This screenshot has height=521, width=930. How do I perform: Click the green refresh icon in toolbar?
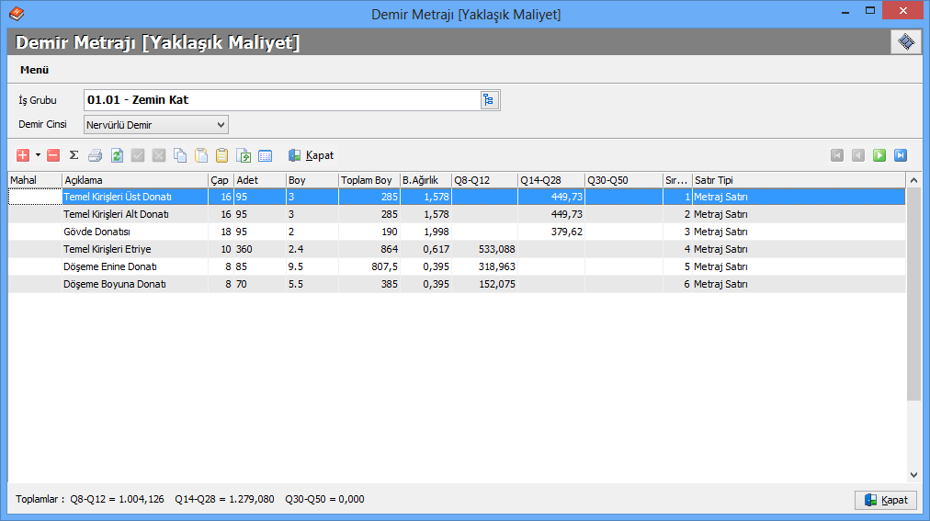[117, 155]
